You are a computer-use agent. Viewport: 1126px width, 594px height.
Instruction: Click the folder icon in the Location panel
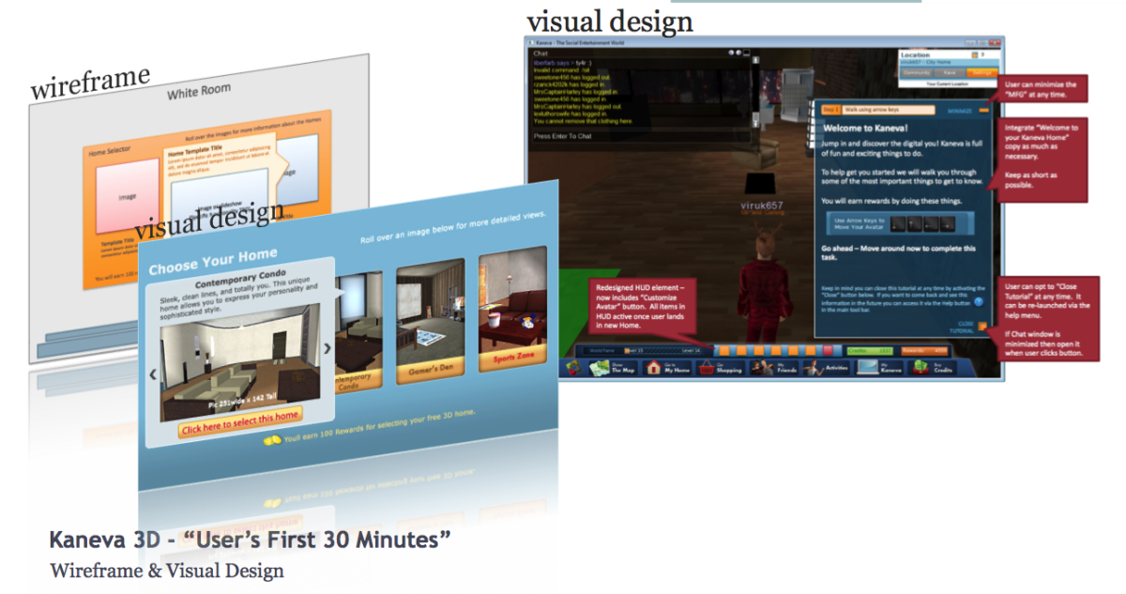(x=975, y=55)
